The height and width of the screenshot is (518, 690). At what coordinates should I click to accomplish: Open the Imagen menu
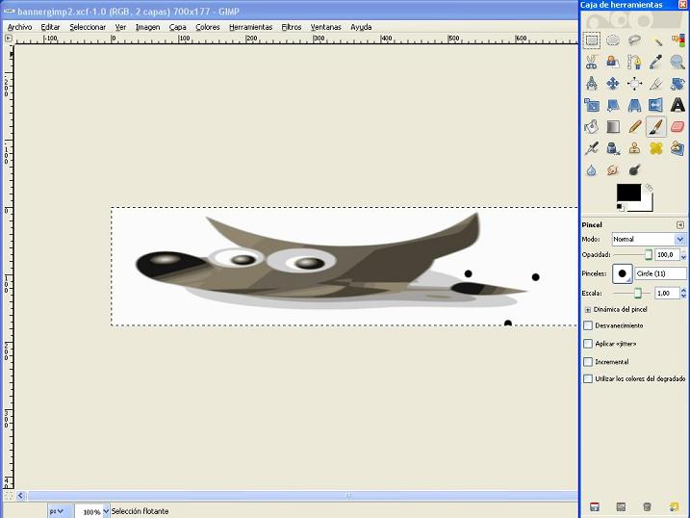pyautogui.click(x=147, y=27)
